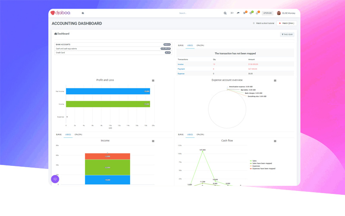Open Income chart menu icon

[x=153, y=141]
